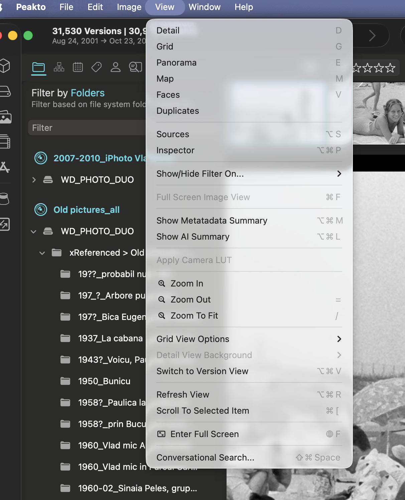Choose Refresh View

[249, 395]
